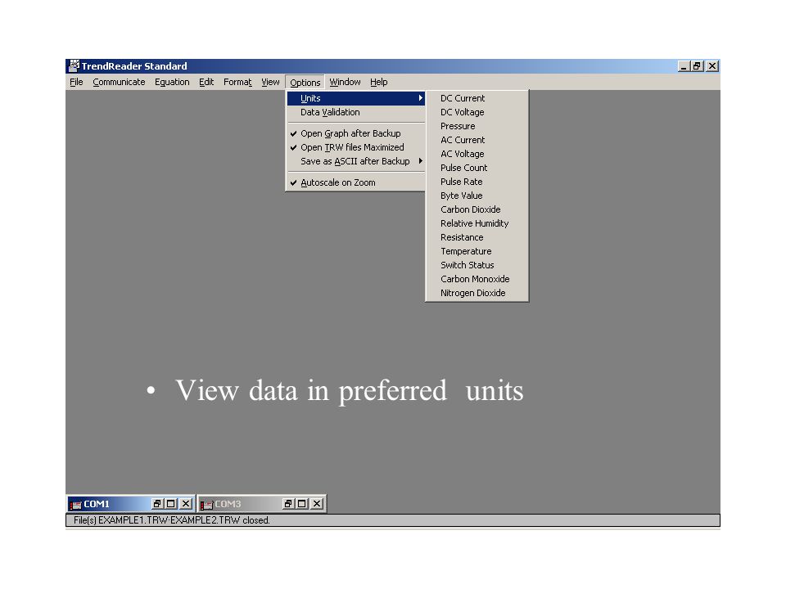Choose Relative Humidity units
Screen dimensions: 786x589
point(477,223)
